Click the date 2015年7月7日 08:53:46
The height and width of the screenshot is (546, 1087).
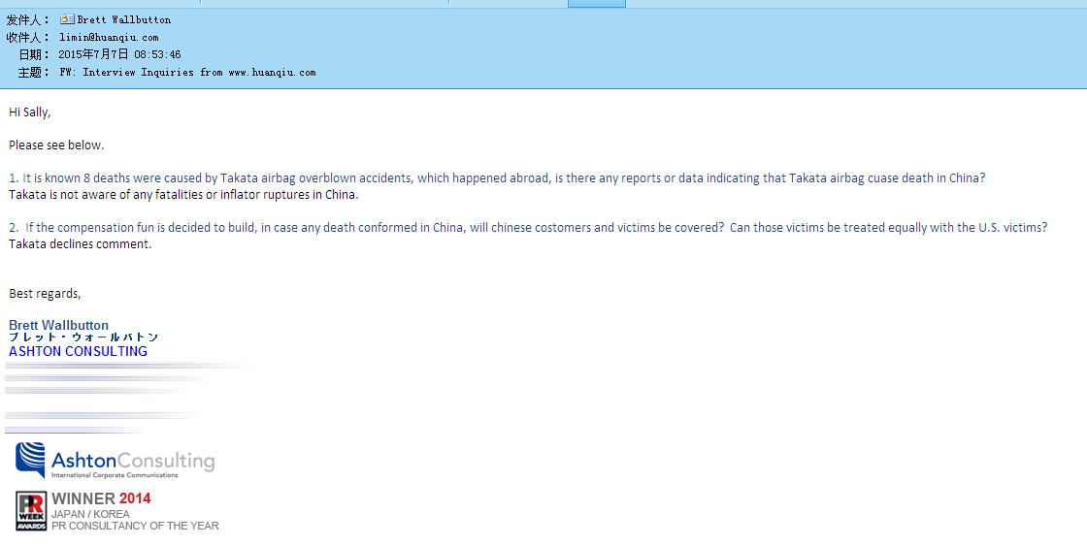[119, 54]
